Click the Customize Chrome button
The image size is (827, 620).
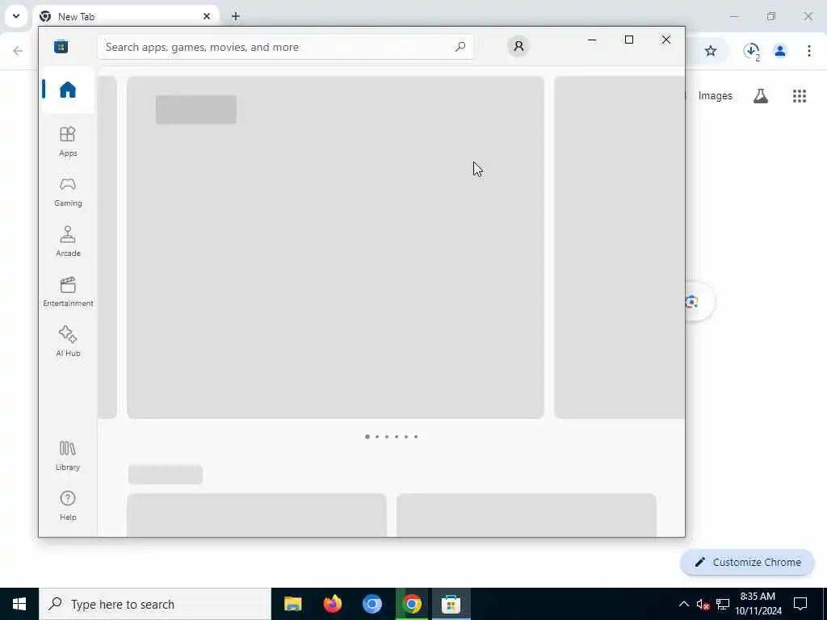pos(747,562)
